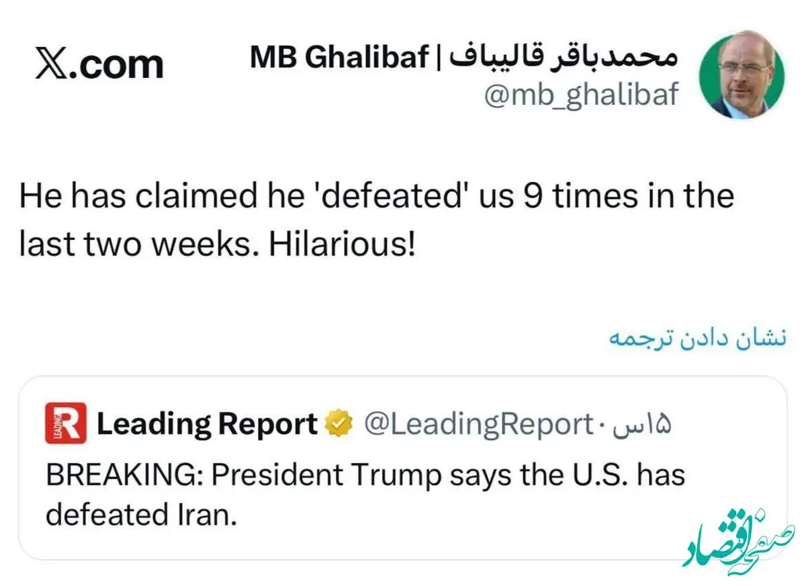
Task: Click the X logo glyph at top left
Action: coord(51,65)
